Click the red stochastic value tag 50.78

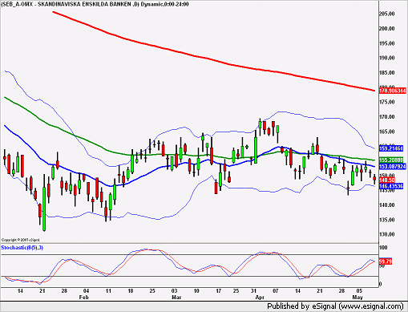tap(386, 261)
